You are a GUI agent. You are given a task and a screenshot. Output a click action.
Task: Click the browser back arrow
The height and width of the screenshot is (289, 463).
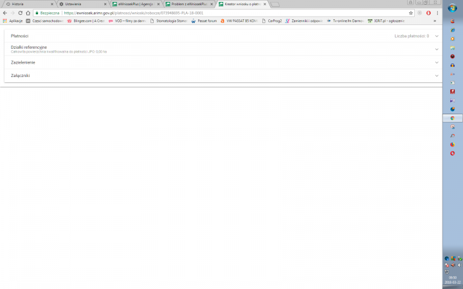coord(5,12)
